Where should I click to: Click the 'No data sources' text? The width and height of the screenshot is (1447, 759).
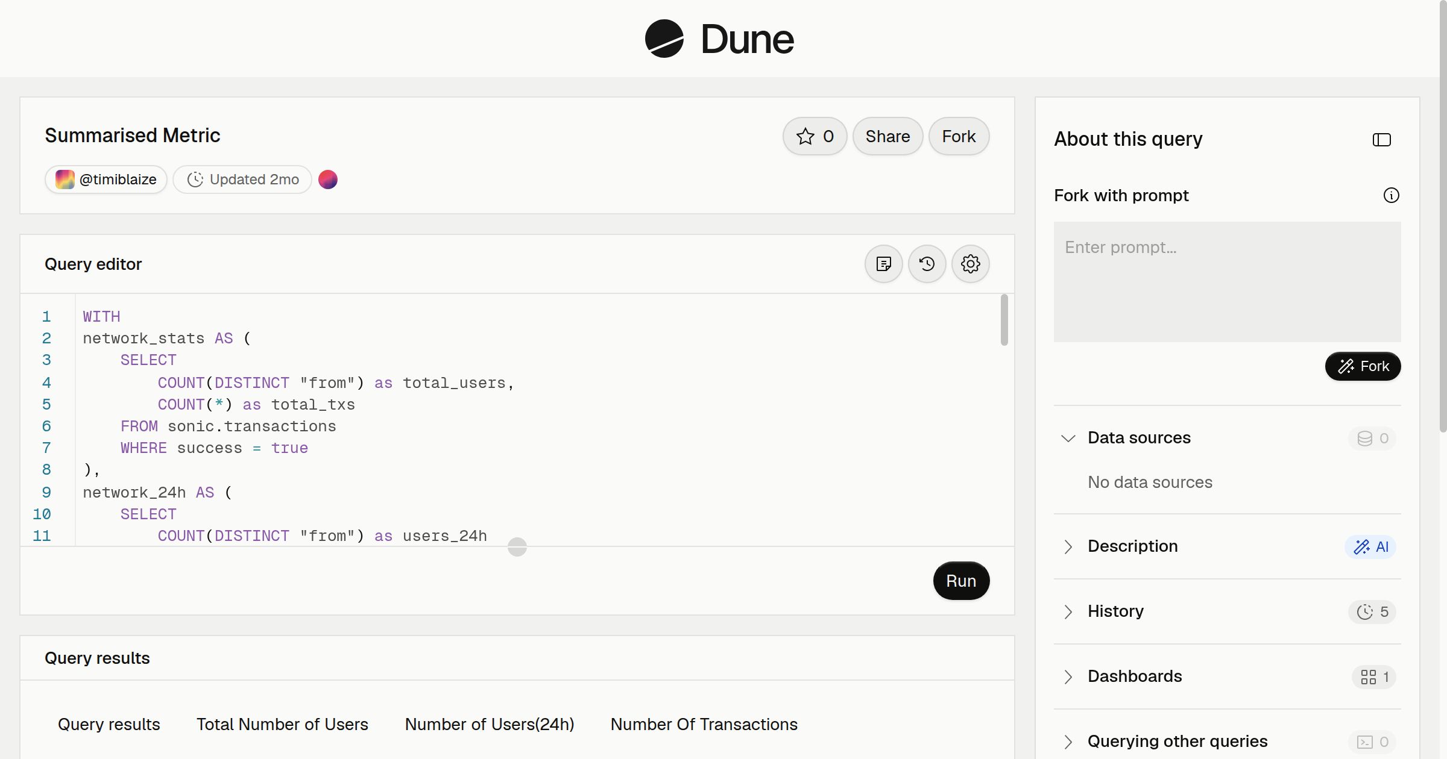click(x=1150, y=482)
